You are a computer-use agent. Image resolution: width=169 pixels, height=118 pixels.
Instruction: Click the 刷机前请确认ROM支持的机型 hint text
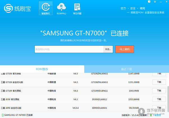pos(84,41)
